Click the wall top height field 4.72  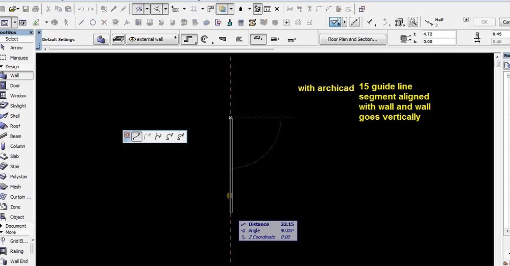(x=439, y=34)
